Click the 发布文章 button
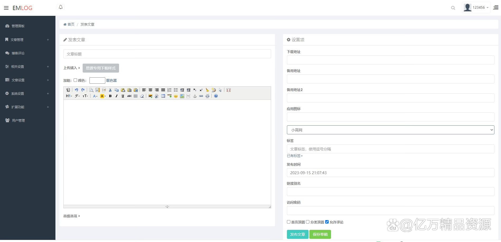The height and width of the screenshot is (242, 501). point(297,234)
